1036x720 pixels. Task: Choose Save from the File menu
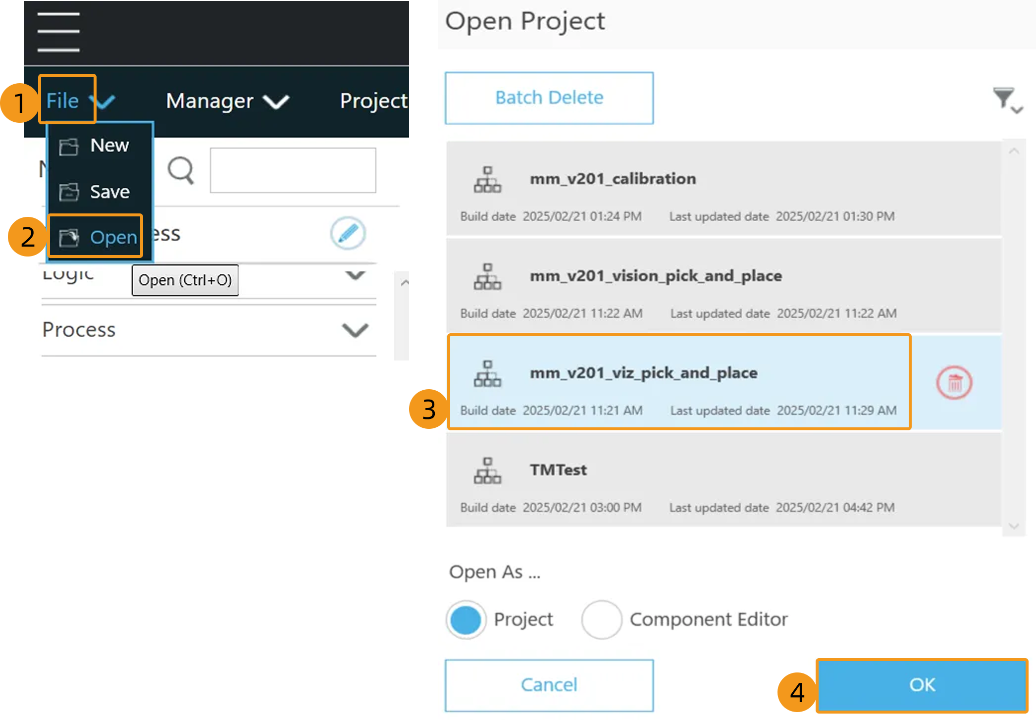109,192
